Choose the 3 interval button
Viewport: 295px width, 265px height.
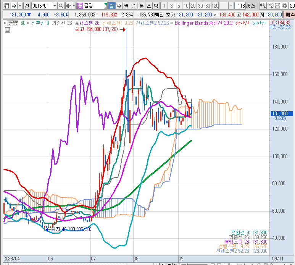coord(171,6)
